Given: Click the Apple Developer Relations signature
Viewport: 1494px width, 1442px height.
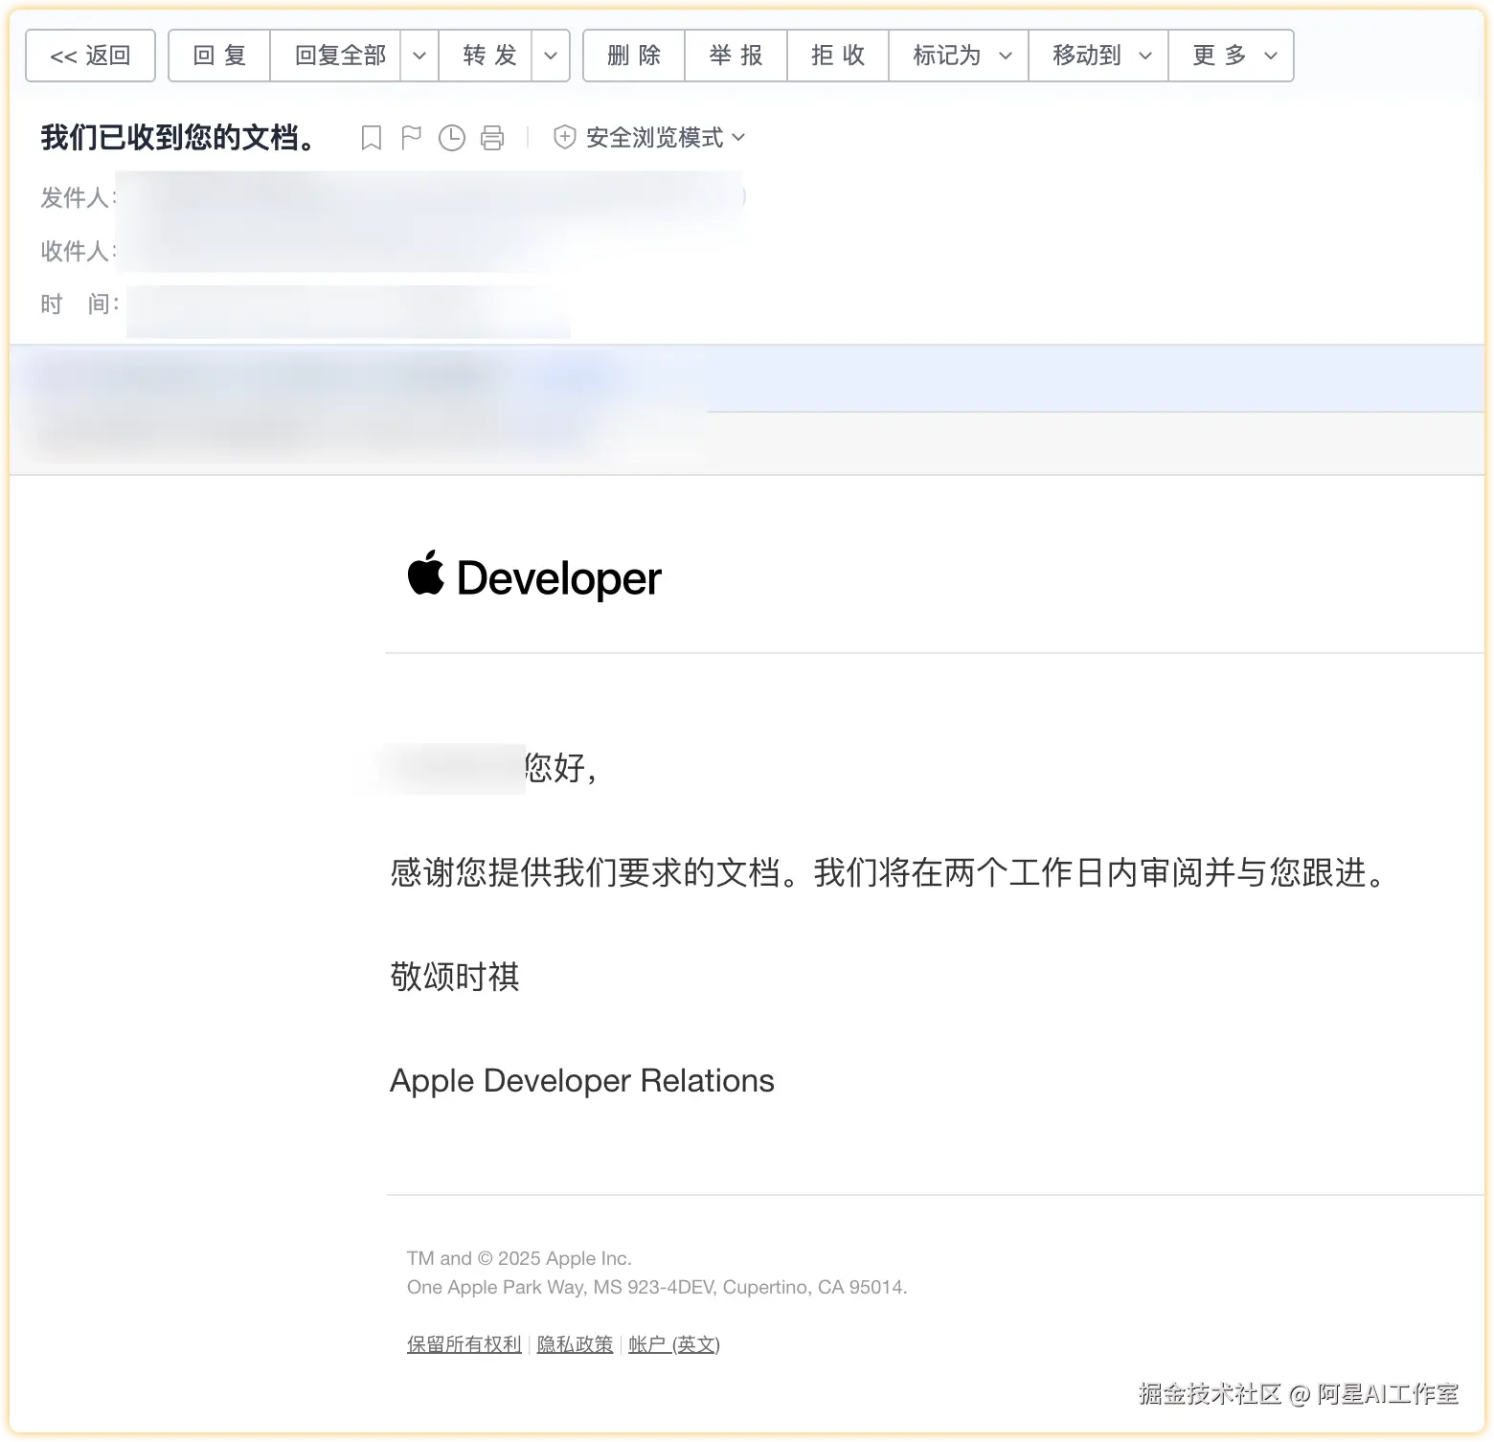Looking at the screenshot, I should point(582,1080).
